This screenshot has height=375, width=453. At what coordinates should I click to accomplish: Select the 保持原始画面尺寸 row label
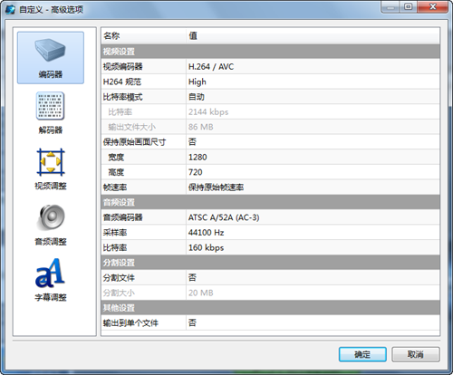[x=134, y=142]
